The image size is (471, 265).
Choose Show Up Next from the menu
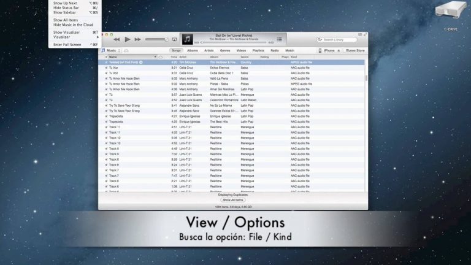(x=65, y=3)
